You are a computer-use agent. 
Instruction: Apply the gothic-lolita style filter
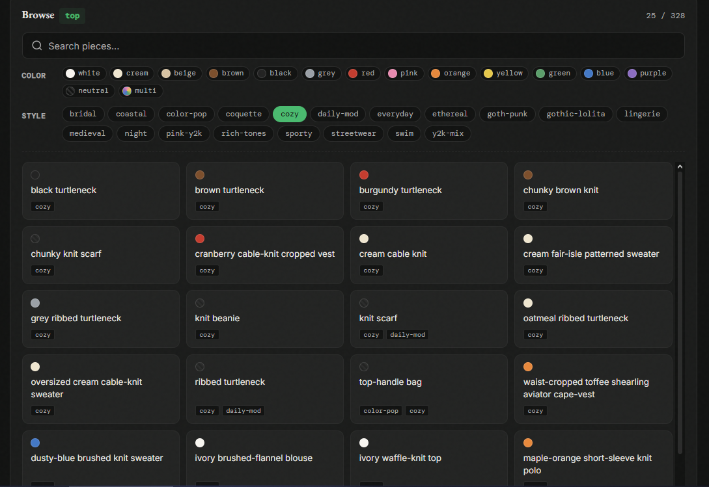pos(576,114)
